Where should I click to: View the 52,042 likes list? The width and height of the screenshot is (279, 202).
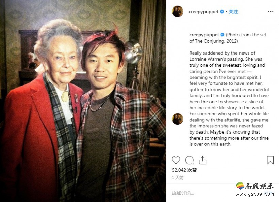coord(184,170)
